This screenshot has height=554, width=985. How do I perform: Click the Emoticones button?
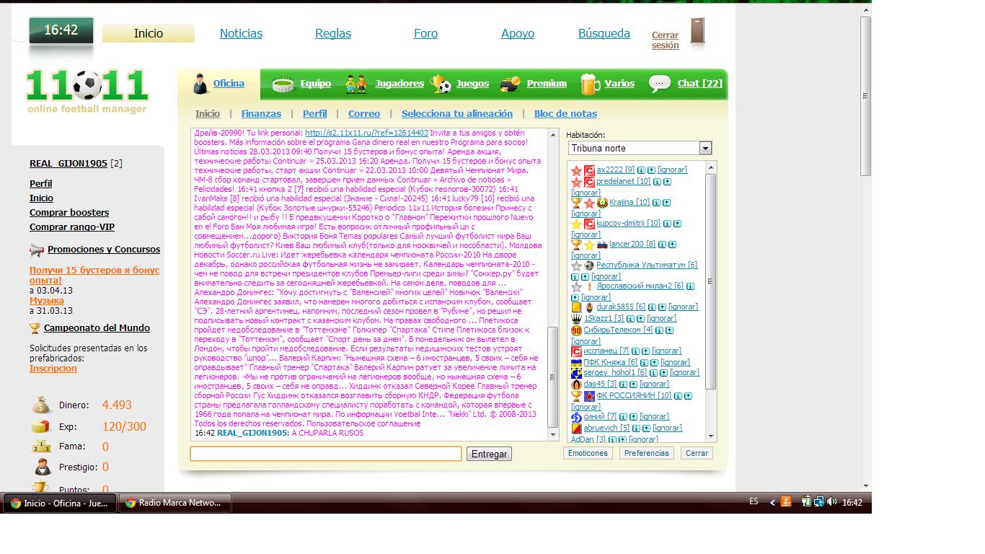(x=588, y=453)
